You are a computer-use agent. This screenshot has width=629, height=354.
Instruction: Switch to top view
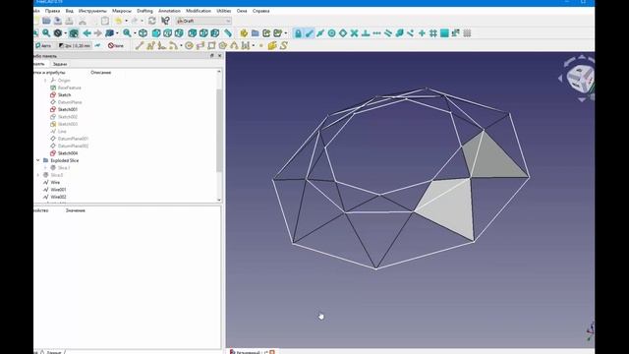coord(167,32)
